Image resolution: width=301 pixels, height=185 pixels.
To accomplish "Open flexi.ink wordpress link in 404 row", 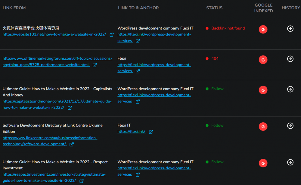I will click(154, 68).
